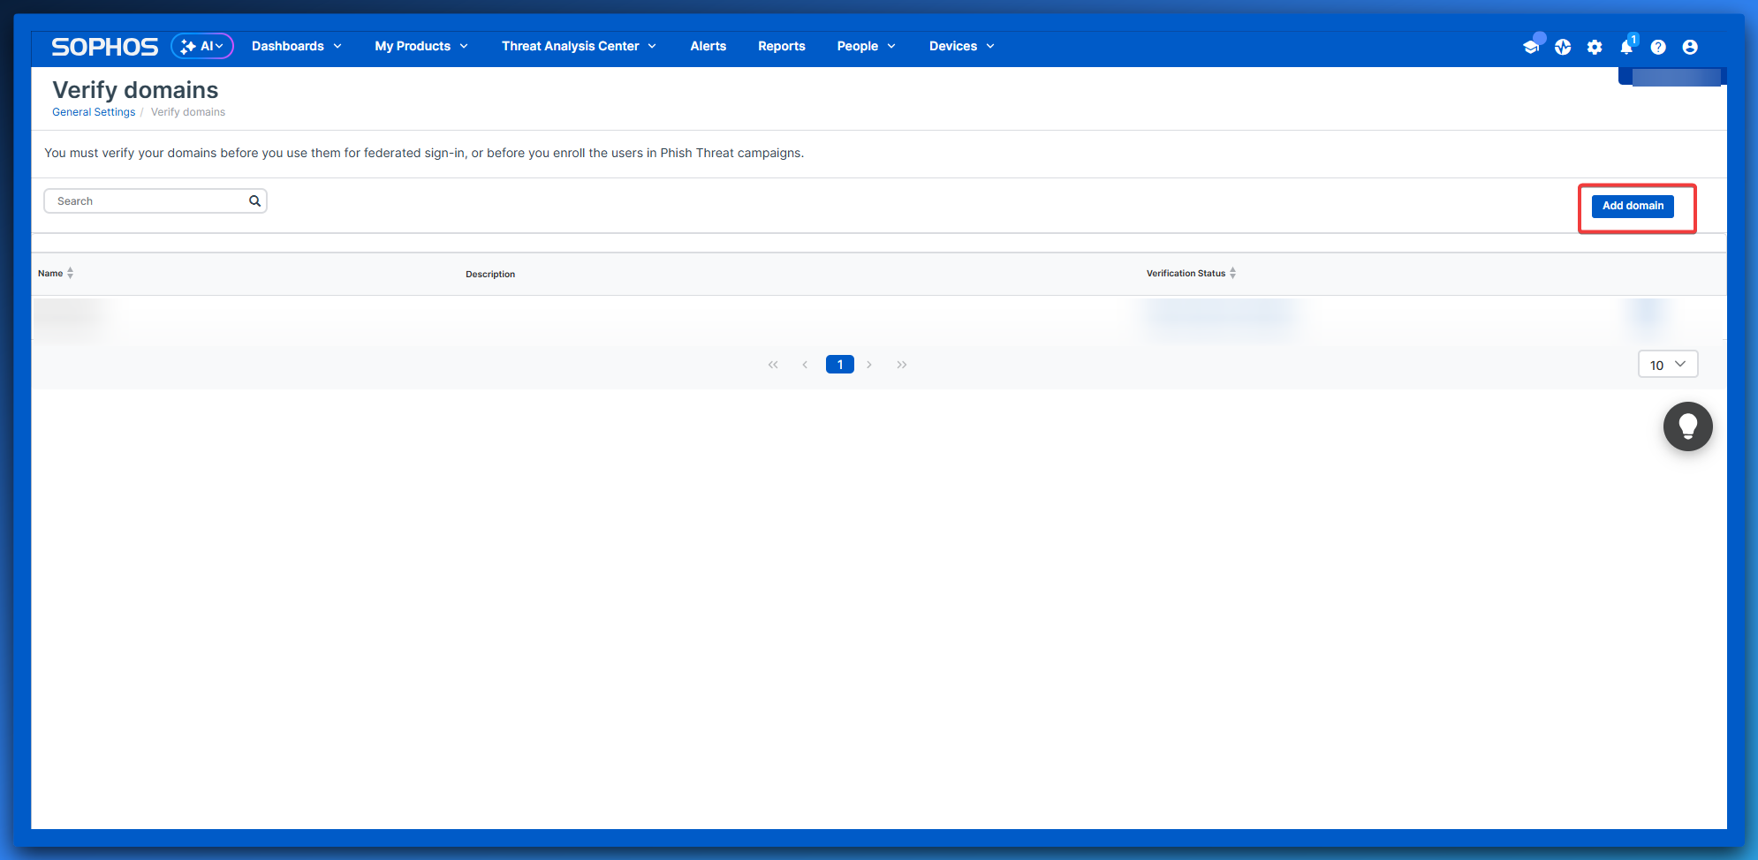Open the settings gear icon
This screenshot has width=1758, height=860.
(1595, 47)
